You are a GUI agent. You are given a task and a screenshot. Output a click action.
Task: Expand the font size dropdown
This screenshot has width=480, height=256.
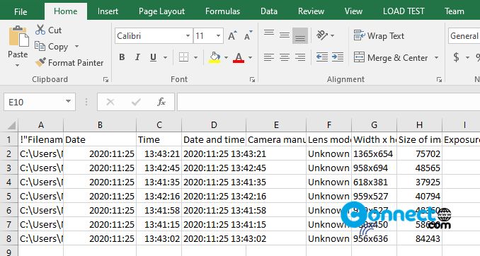218,36
